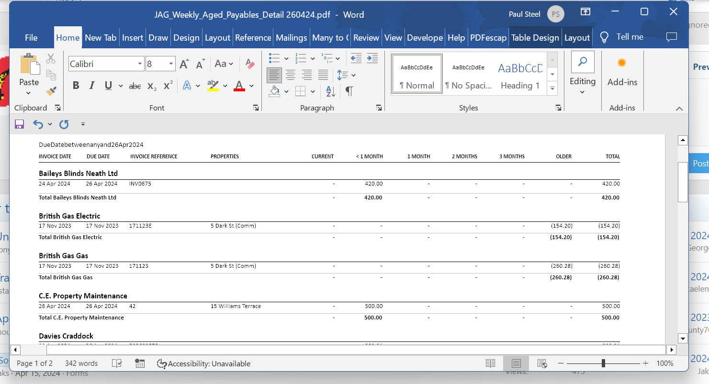Switch to Web Layout view icon
The width and height of the screenshot is (709, 384).
[x=542, y=363]
